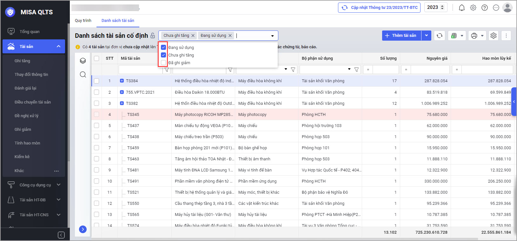
Task: Click the layers stack icon
Action: click(83, 61)
